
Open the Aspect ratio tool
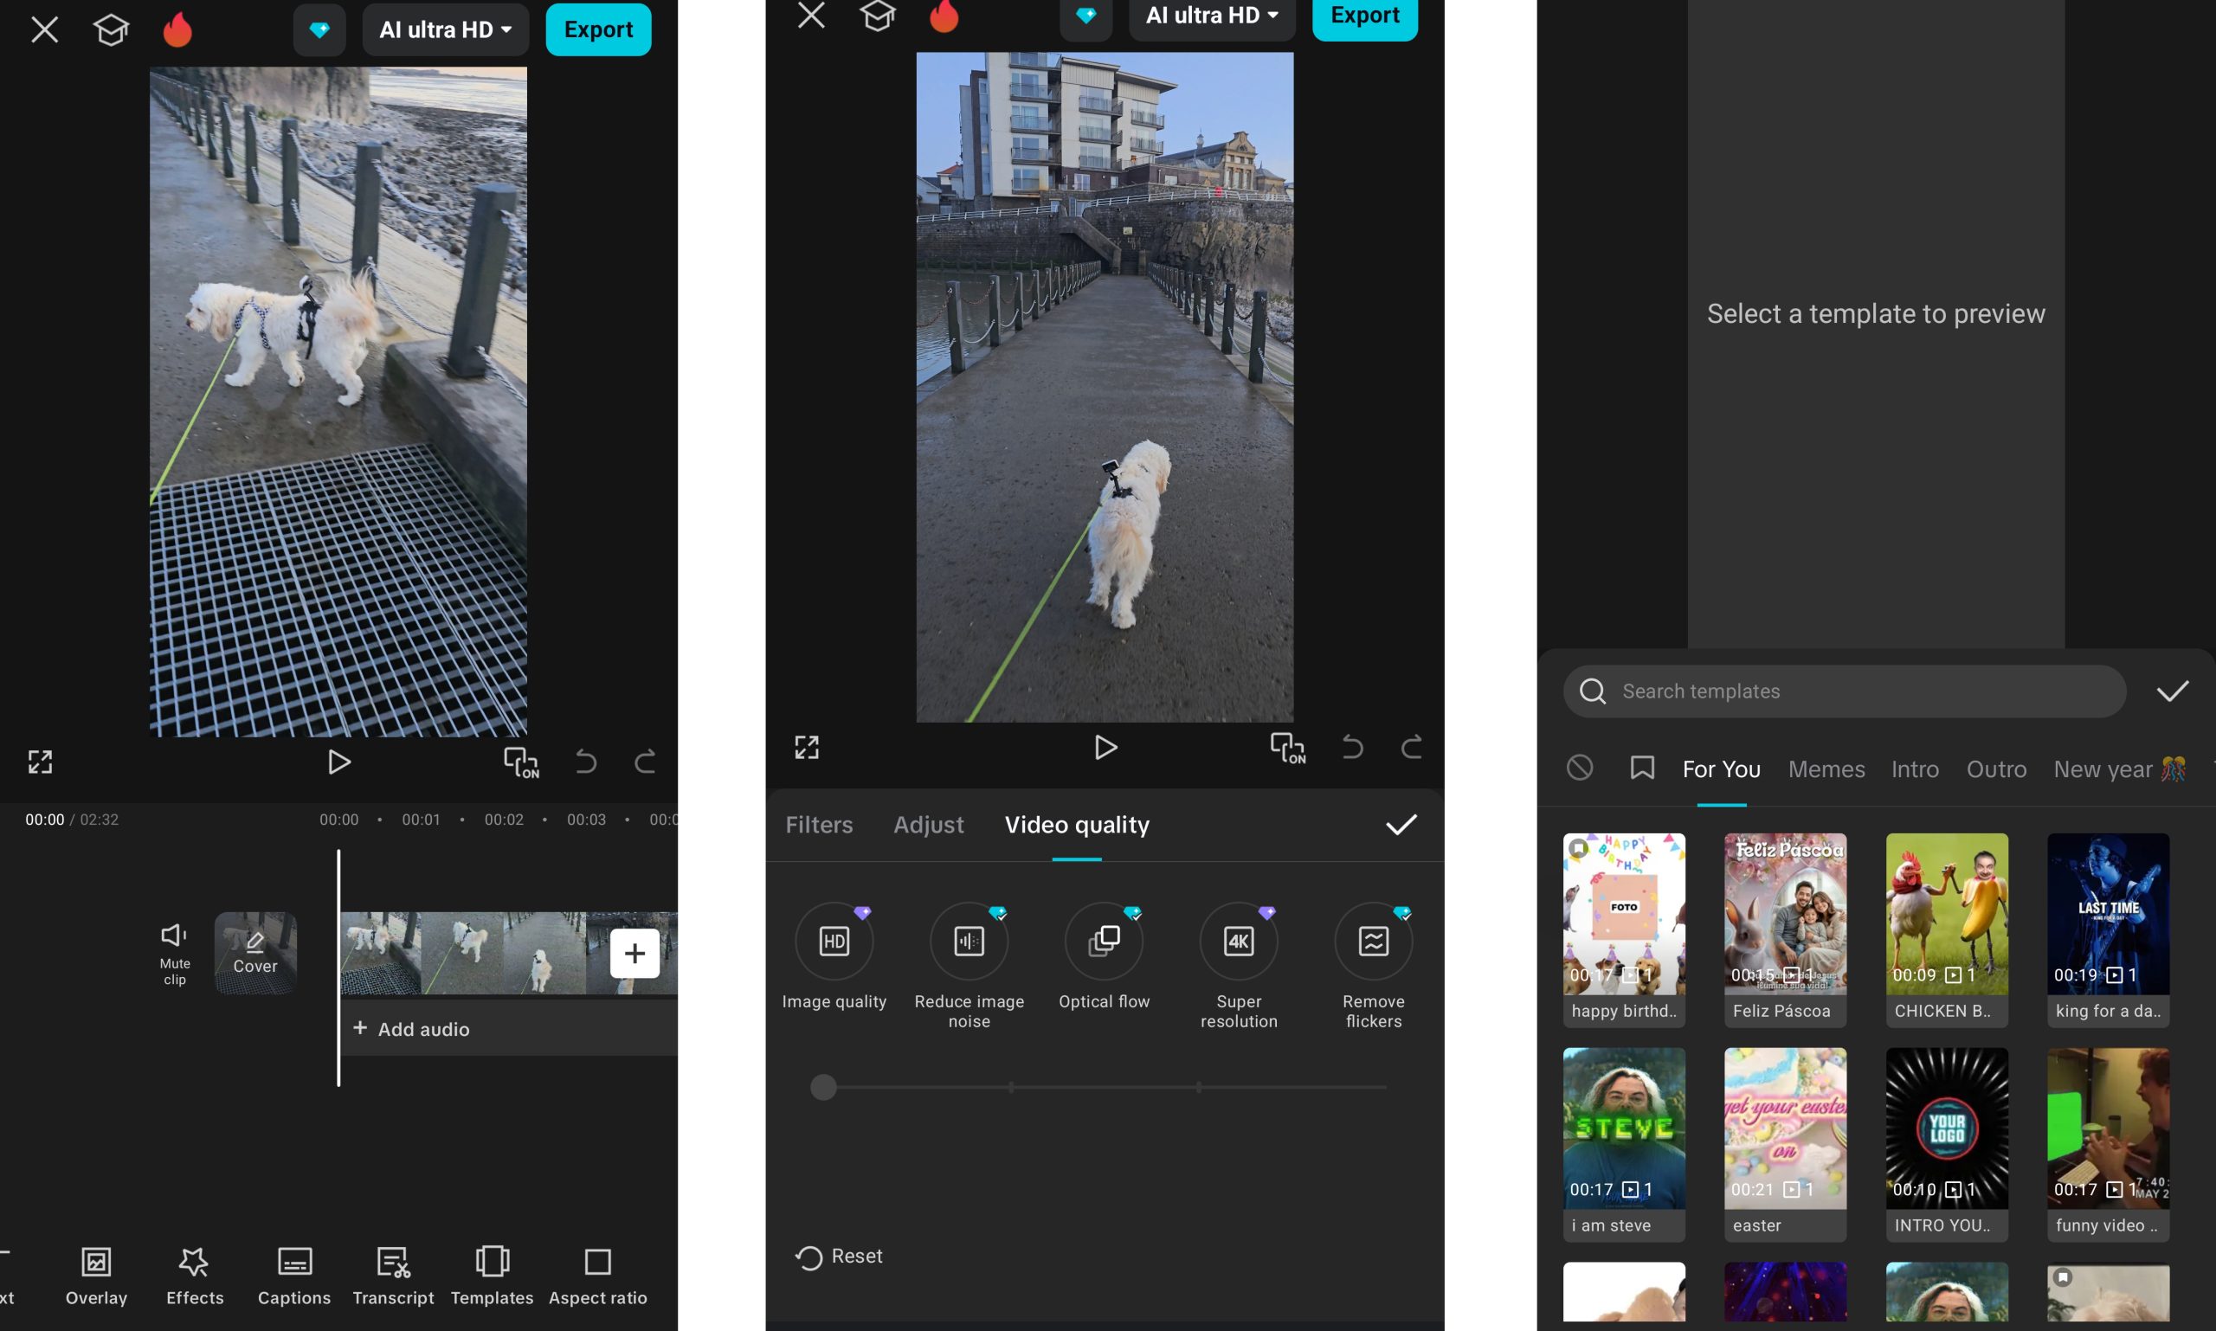point(597,1276)
